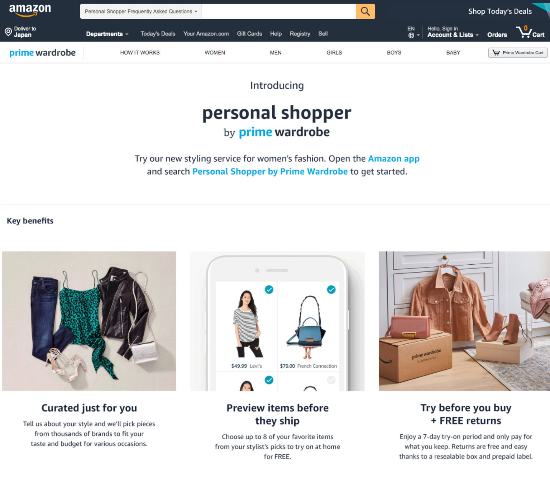Screen dimensions: 550x487
Task: Expand the search category dropdown
Action: pos(141,11)
